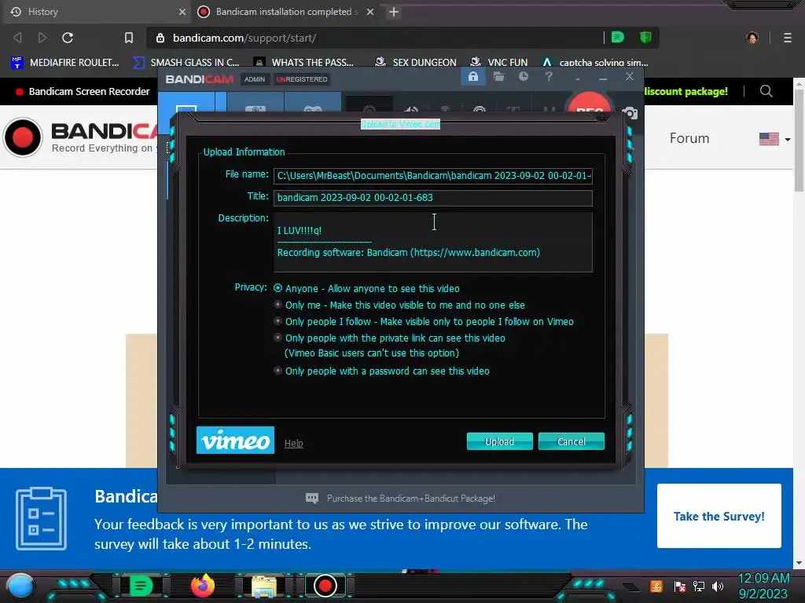Click the purchase package speech bubble icon

(311, 499)
